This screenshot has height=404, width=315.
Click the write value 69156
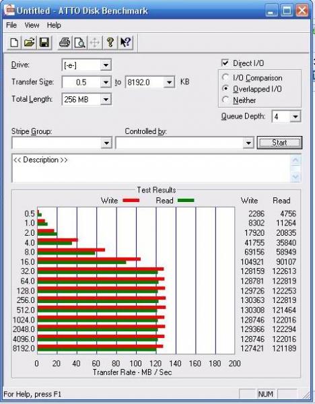pyautogui.click(x=254, y=252)
